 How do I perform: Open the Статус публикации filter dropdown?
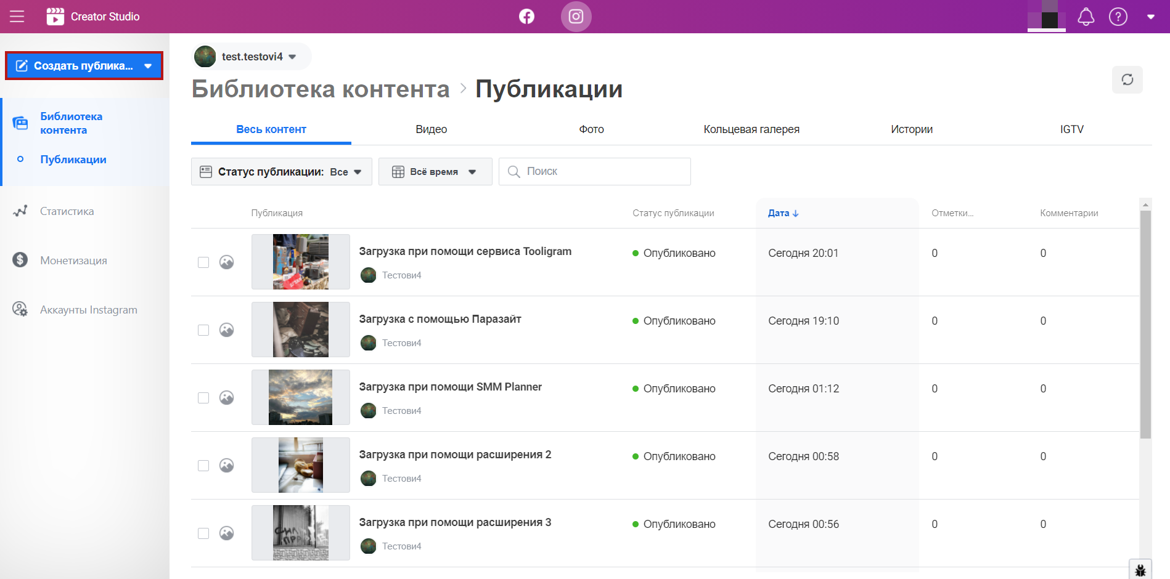[x=281, y=172]
